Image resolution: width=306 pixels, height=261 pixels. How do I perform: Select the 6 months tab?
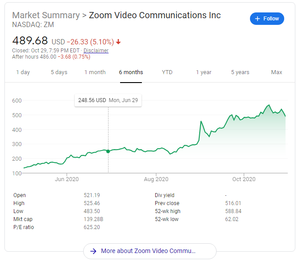click(x=131, y=72)
